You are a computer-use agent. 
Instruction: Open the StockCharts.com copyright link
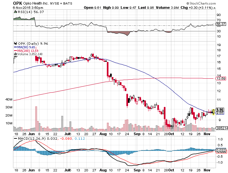click(201, 3)
